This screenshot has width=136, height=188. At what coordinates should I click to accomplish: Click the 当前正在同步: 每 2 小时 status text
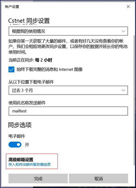pos(30,60)
